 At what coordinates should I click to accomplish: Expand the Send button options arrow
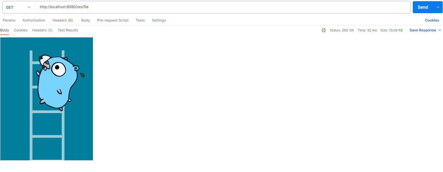(x=438, y=7)
